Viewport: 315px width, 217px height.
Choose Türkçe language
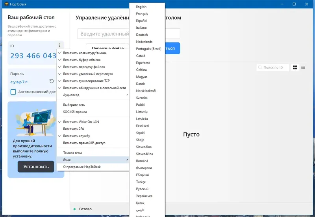(147, 182)
